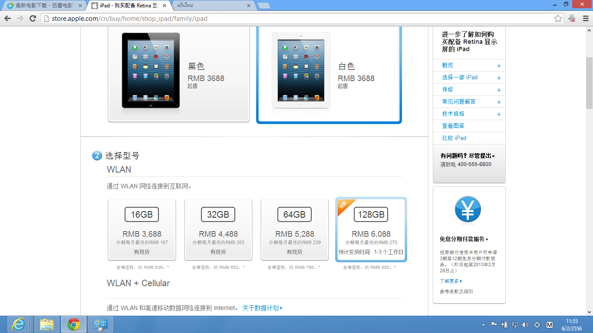Close the 最新电影下载 tab

pyautogui.click(x=80, y=6)
